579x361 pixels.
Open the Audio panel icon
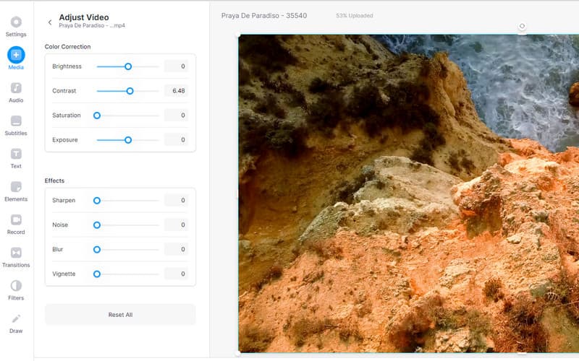tap(16, 88)
